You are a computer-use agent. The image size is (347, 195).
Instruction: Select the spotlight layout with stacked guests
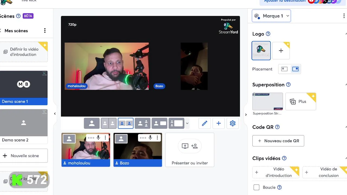pos(143,123)
